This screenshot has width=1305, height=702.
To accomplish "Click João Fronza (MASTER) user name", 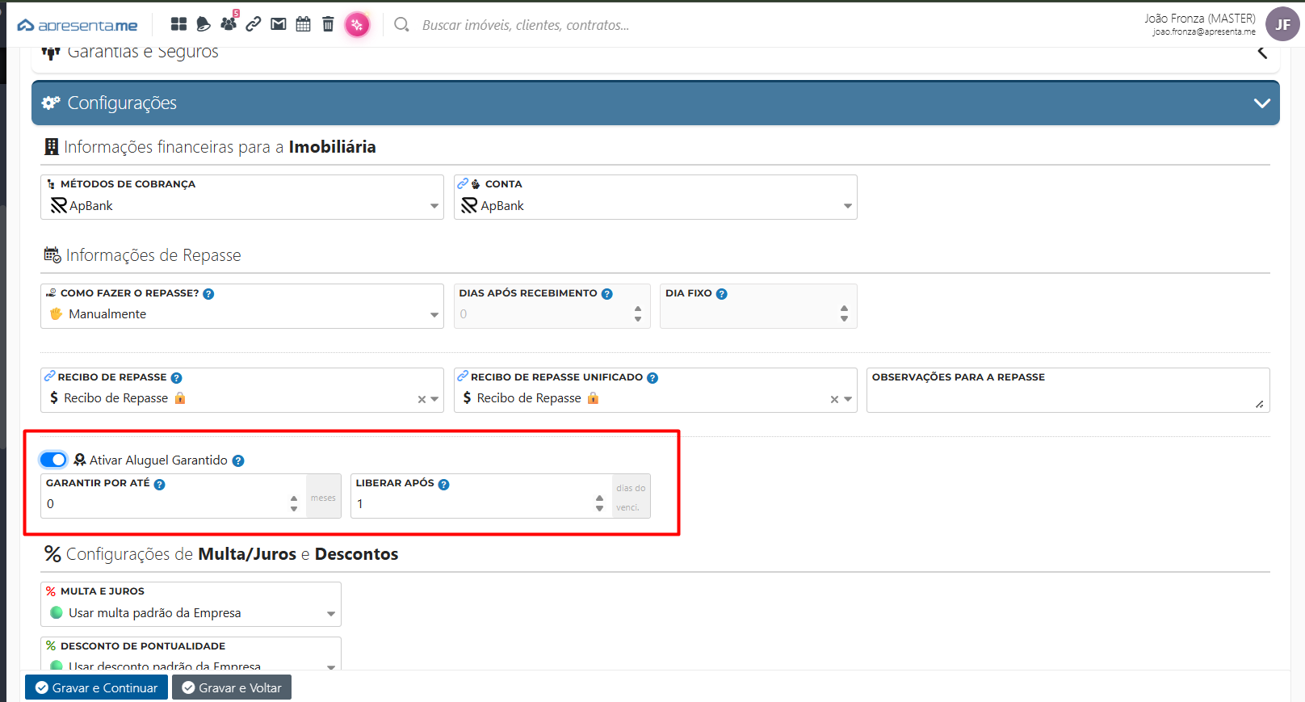I will coord(1199,18).
